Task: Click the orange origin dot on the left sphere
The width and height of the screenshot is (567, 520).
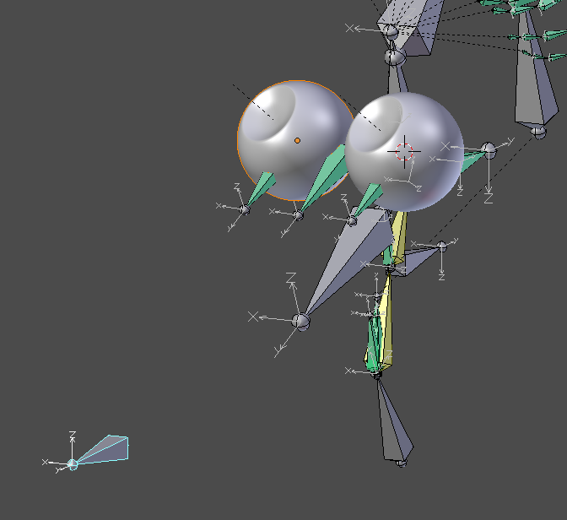Action: tap(297, 140)
